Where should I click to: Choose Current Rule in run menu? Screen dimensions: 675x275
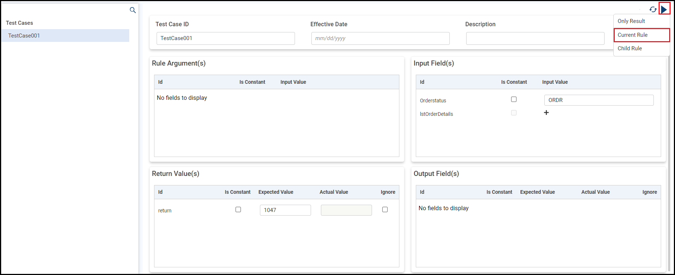tap(633, 35)
